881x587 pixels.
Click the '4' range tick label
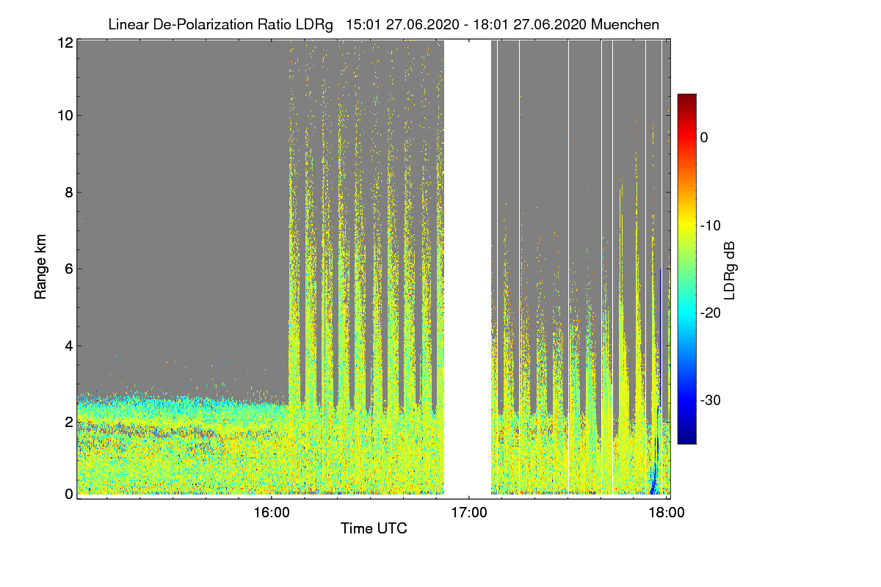tap(69, 345)
